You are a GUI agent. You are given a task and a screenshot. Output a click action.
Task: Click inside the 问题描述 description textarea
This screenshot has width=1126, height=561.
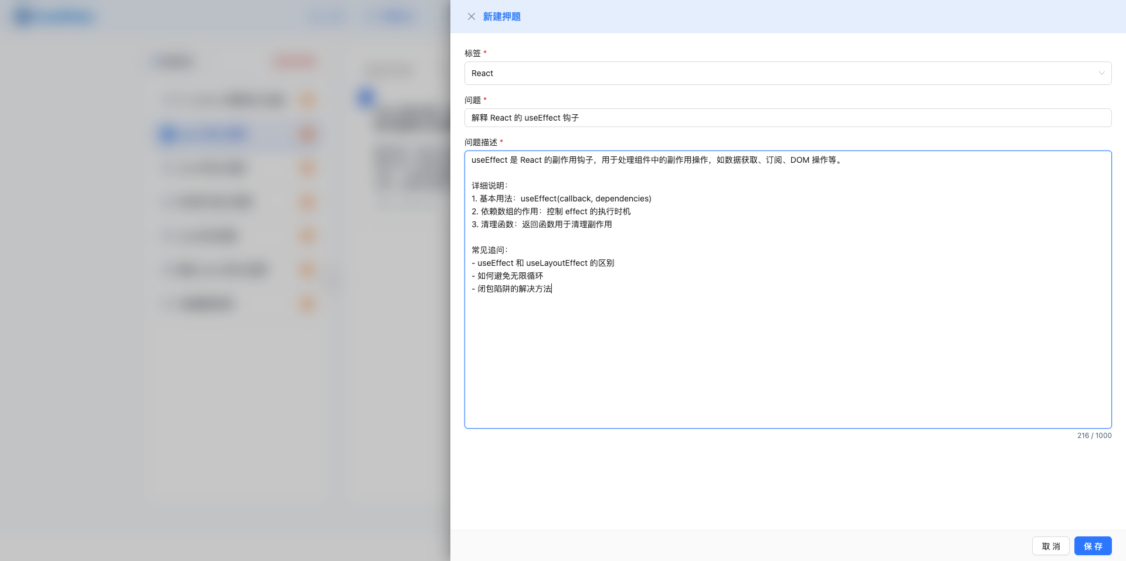[788, 290]
